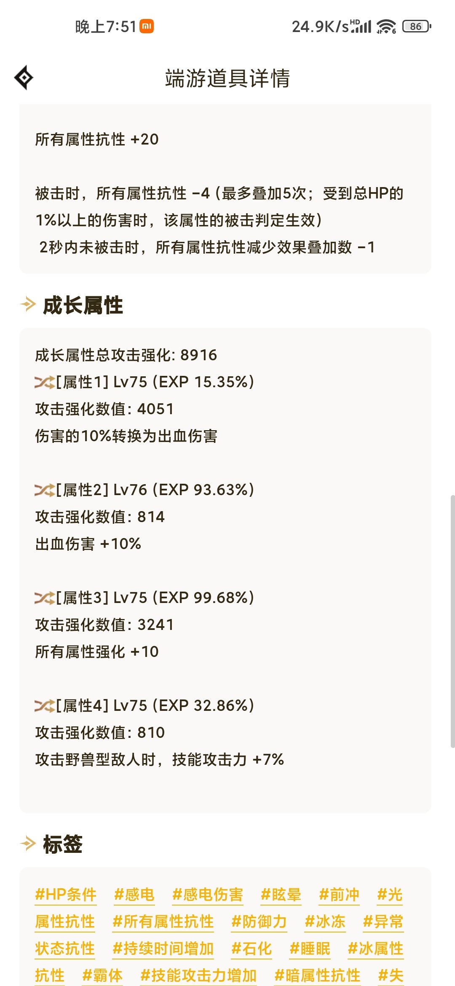The image size is (455, 986).
Task: Click shuffle icon beside 属性1
Action: tap(45, 383)
